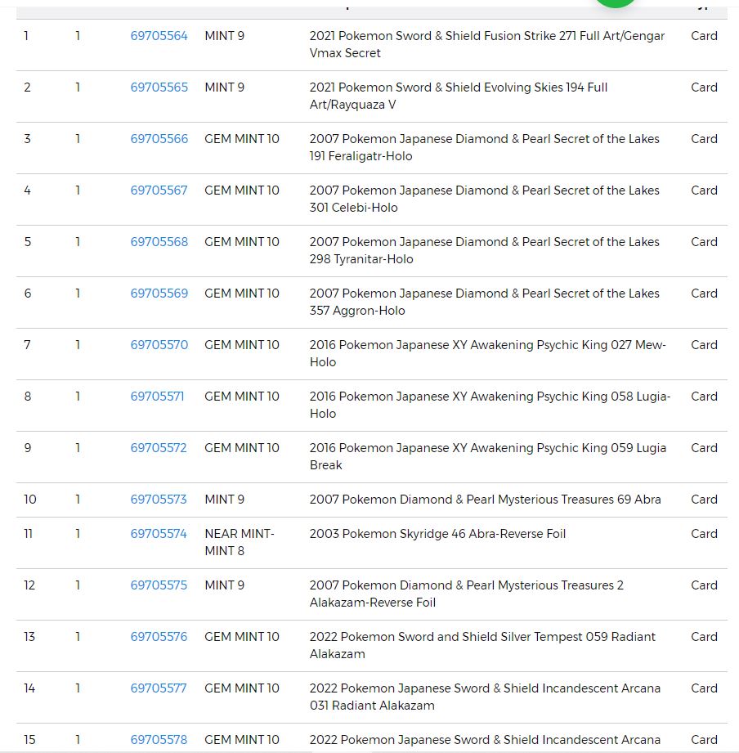Open cert number 69705568 link
The width and height of the screenshot is (739, 753).
(159, 241)
